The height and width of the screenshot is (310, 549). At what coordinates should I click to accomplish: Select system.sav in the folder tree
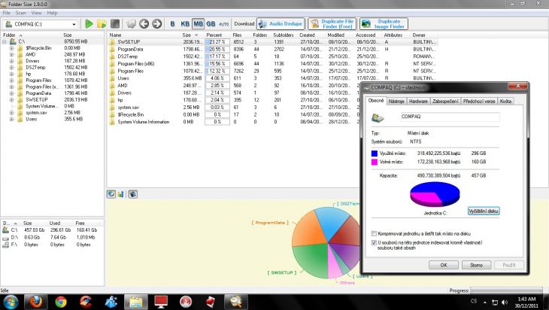36,113
